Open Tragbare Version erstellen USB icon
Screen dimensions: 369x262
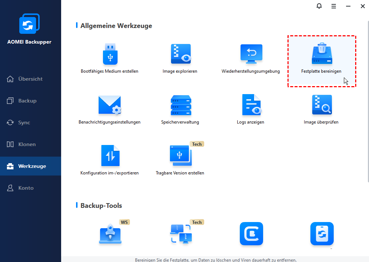[x=181, y=156]
